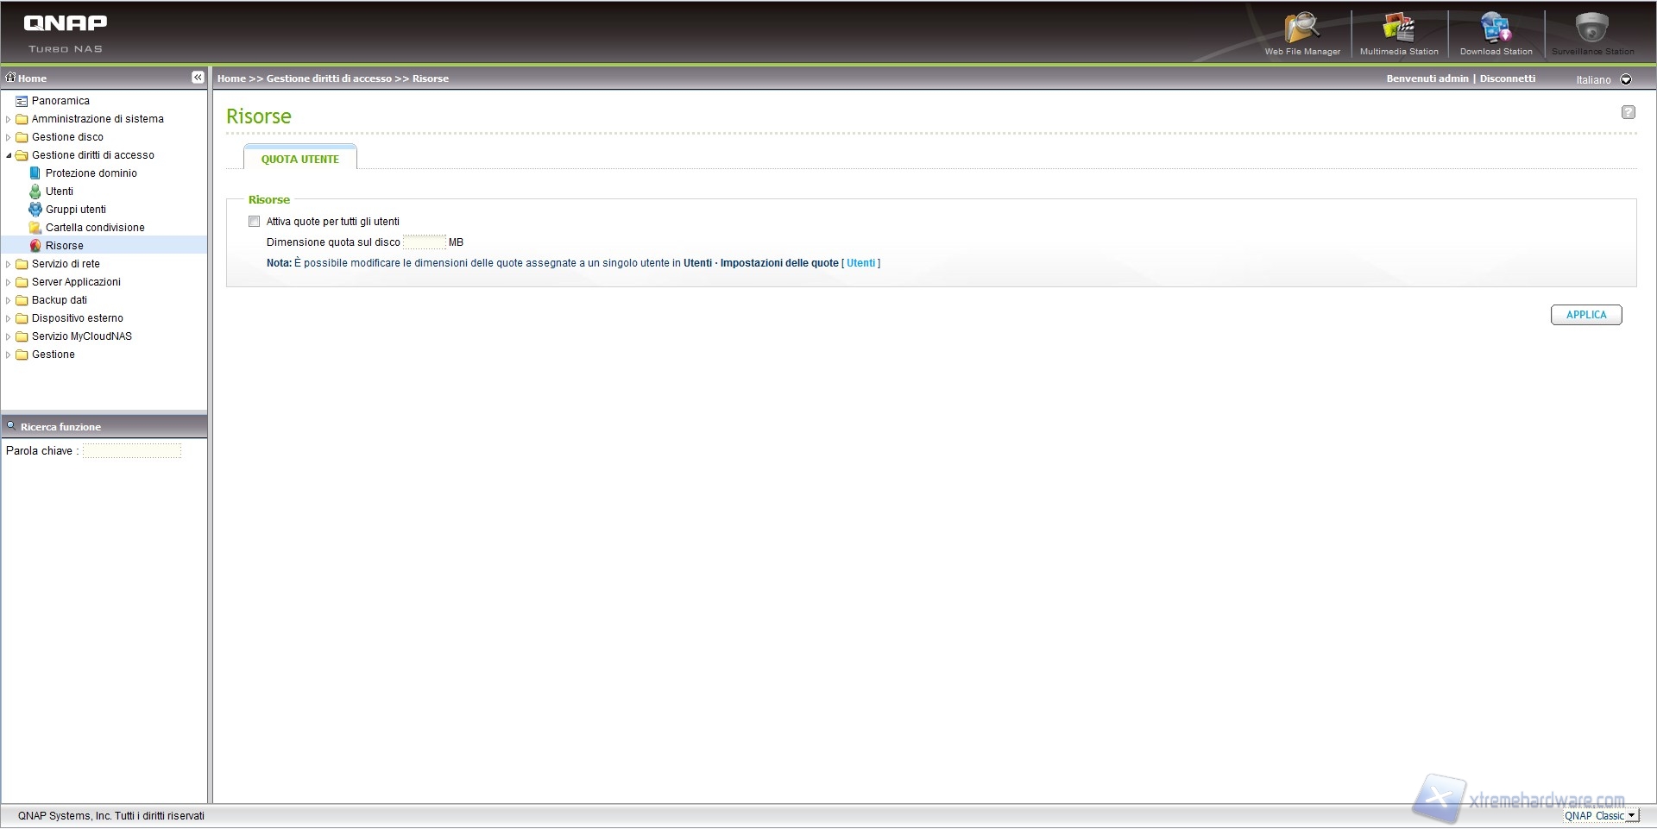Viewport: 1657px width, 829px height.
Task: Open the Italiano language dropdown
Action: pyautogui.click(x=1626, y=79)
